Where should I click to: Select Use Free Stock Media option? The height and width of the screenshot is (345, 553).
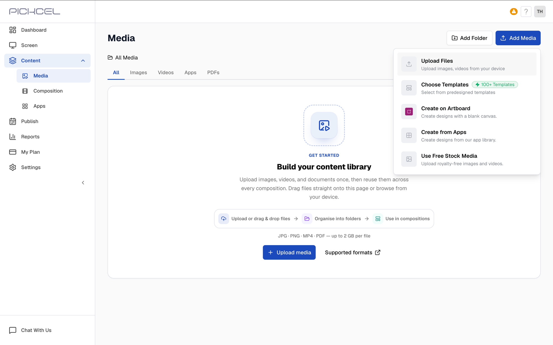[x=467, y=159]
